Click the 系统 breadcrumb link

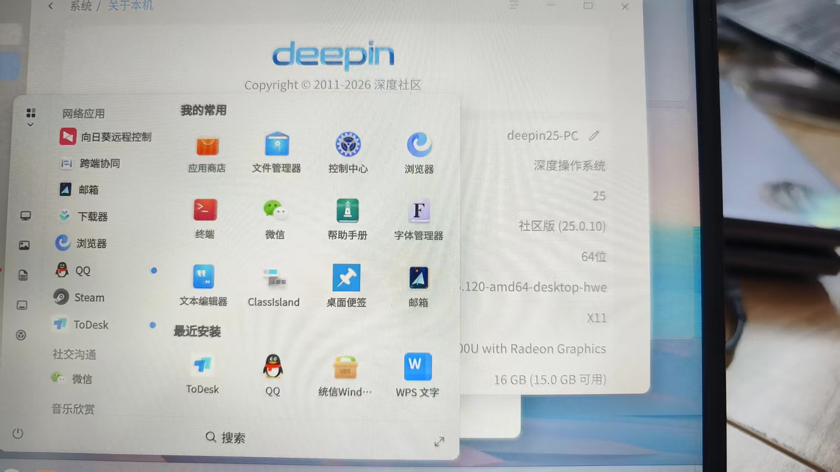(x=81, y=6)
